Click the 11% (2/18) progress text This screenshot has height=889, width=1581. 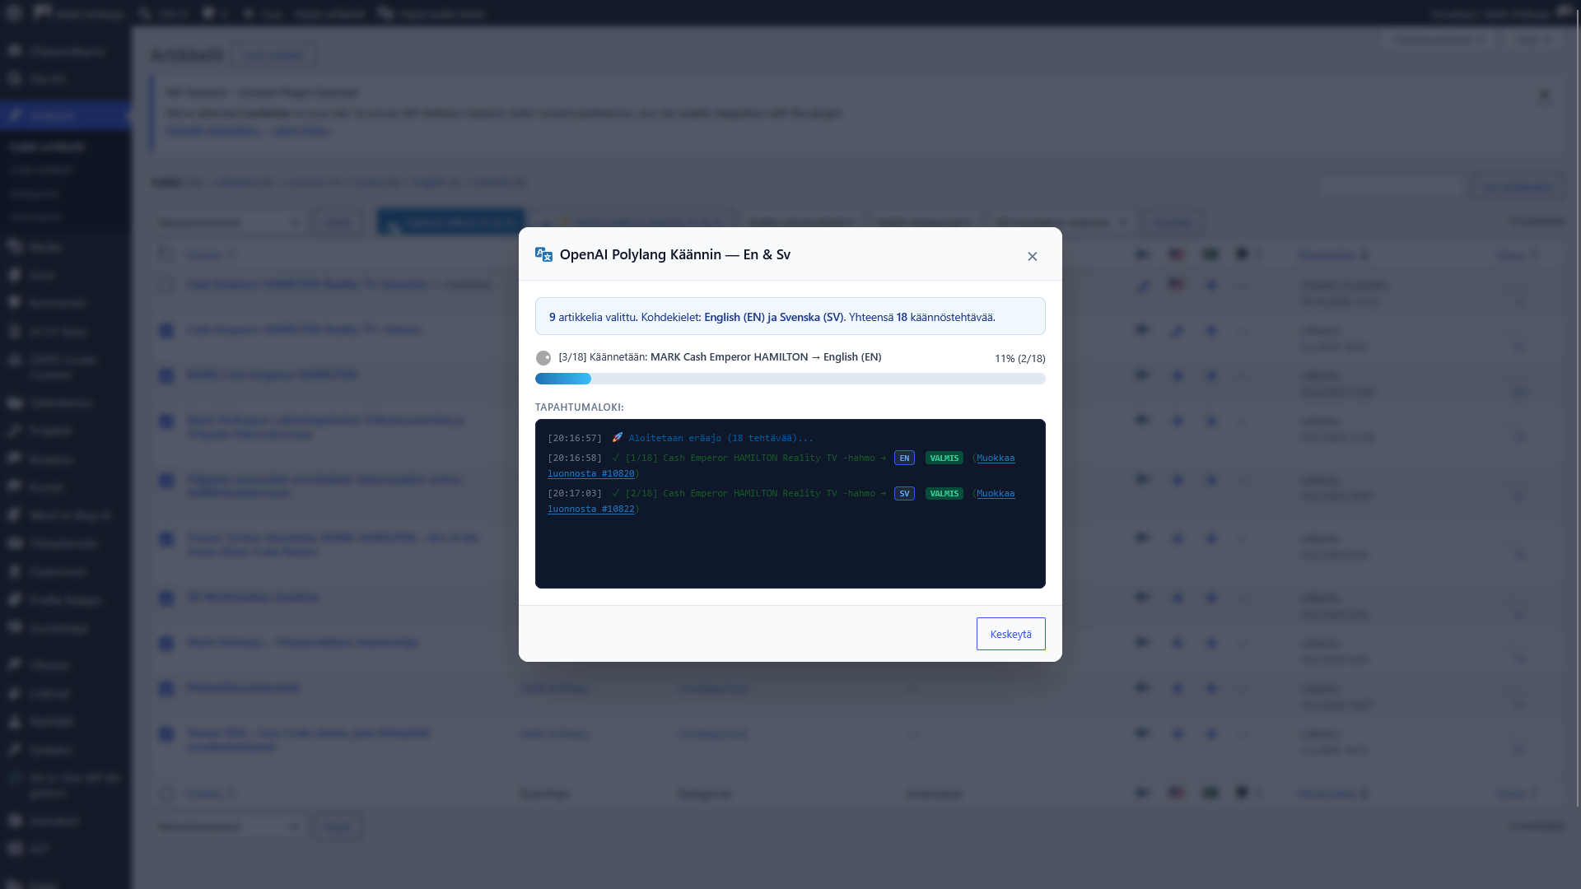[1019, 359]
